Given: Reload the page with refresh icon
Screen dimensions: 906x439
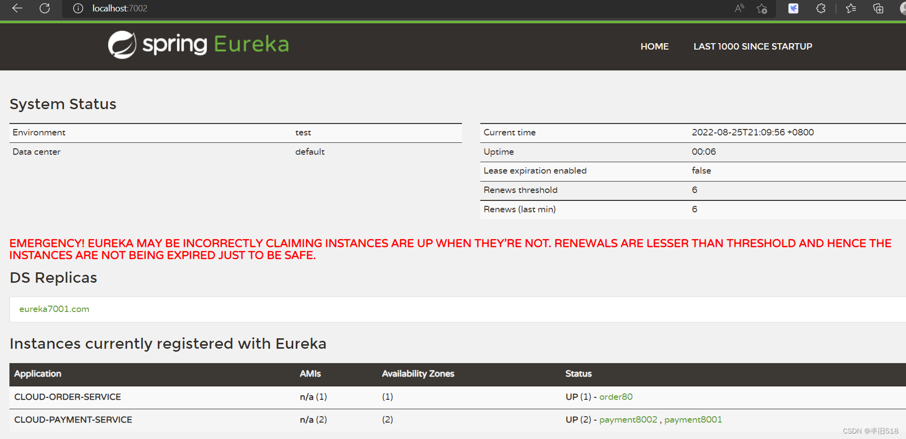Looking at the screenshot, I should pyautogui.click(x=45, y=8).
